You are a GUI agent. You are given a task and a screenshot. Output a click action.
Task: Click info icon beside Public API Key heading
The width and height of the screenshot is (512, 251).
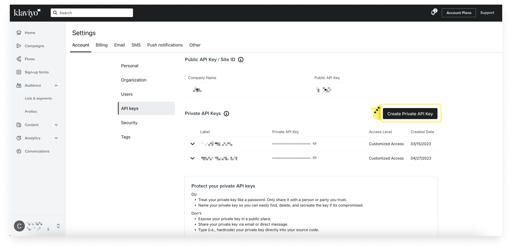coord(241,60)
